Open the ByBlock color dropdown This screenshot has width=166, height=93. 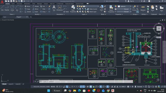(125, 6)
